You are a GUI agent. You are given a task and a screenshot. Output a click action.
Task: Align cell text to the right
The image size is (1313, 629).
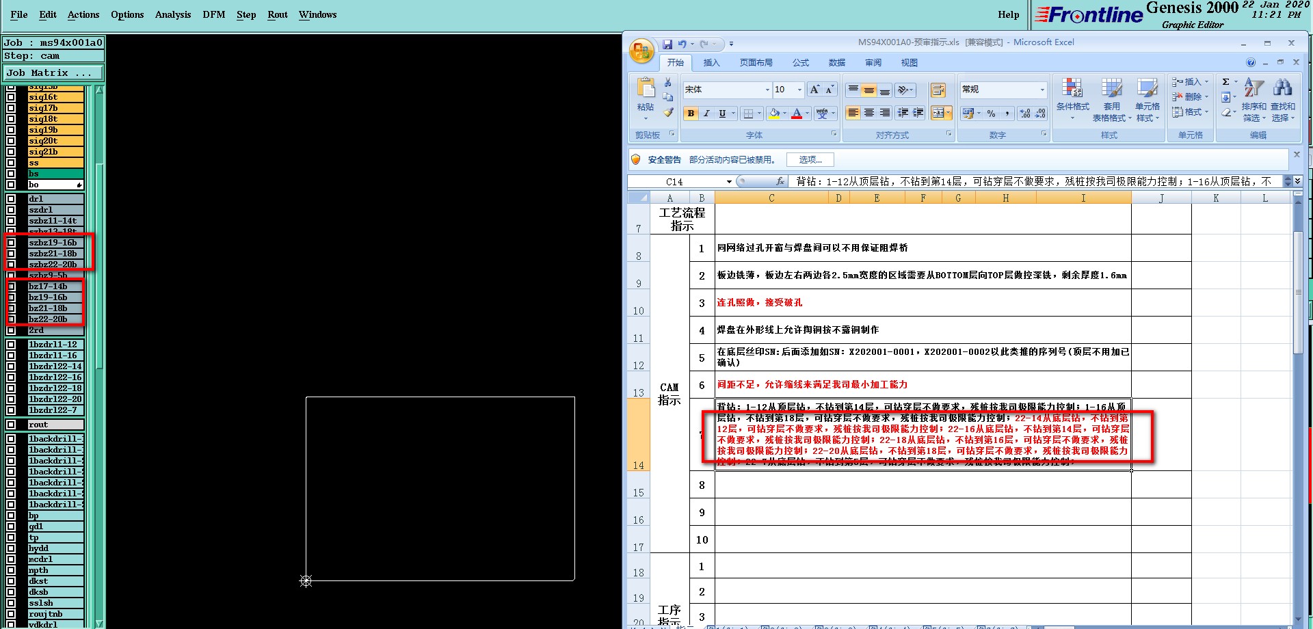tap(884, 113)
